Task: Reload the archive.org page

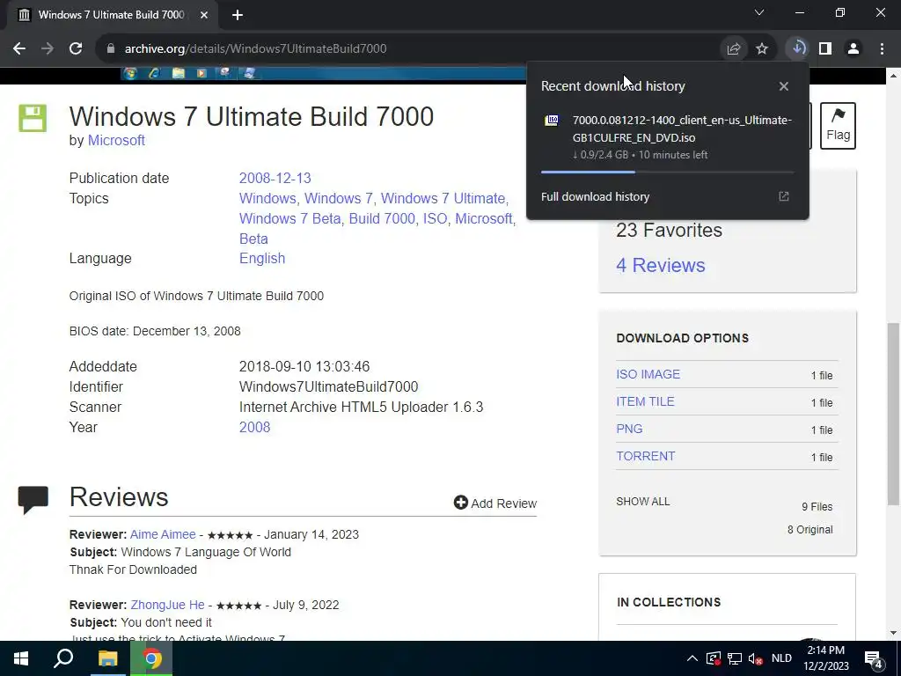Action: click(76, 49)
